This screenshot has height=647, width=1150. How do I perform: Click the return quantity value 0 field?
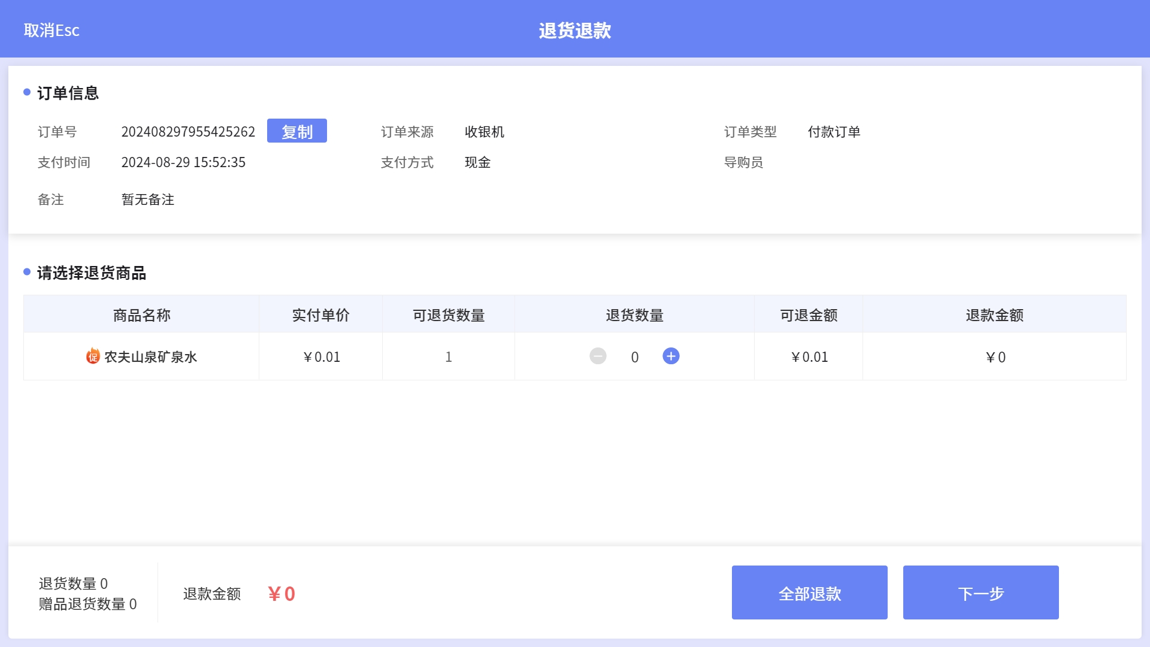coord(634,358)
